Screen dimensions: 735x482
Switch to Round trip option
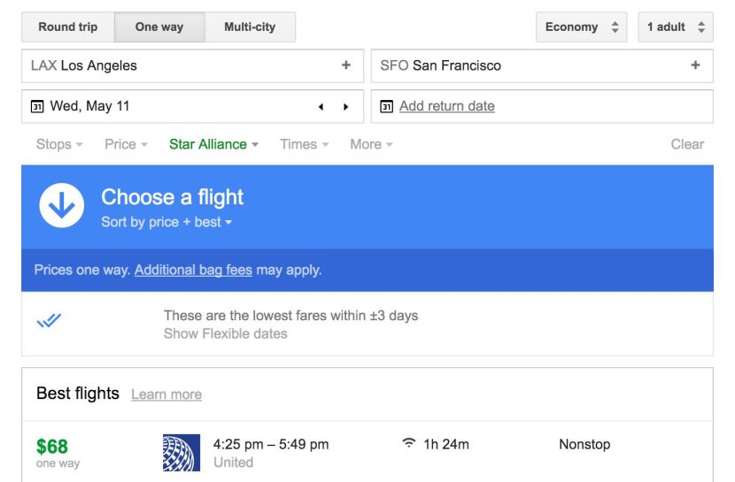[68, 27]
